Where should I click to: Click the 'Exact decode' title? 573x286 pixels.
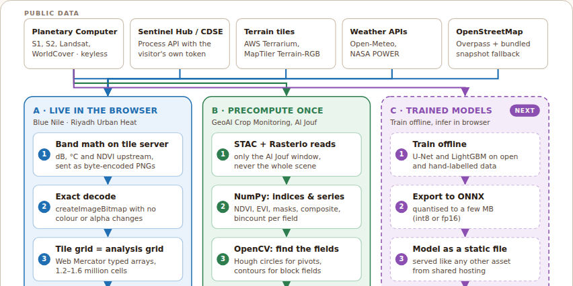point(85,197)
